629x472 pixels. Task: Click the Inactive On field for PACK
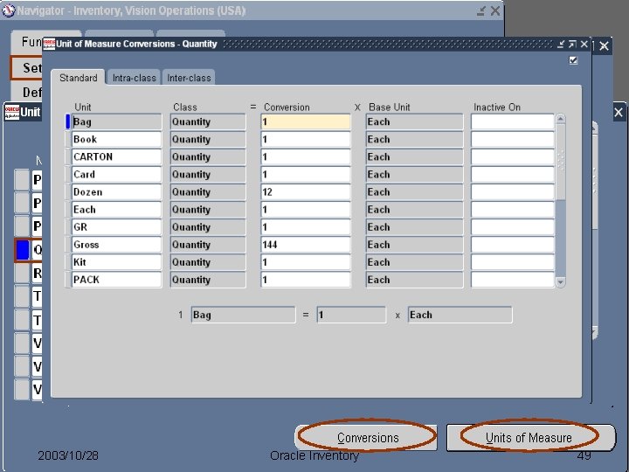tap(513, 280)
